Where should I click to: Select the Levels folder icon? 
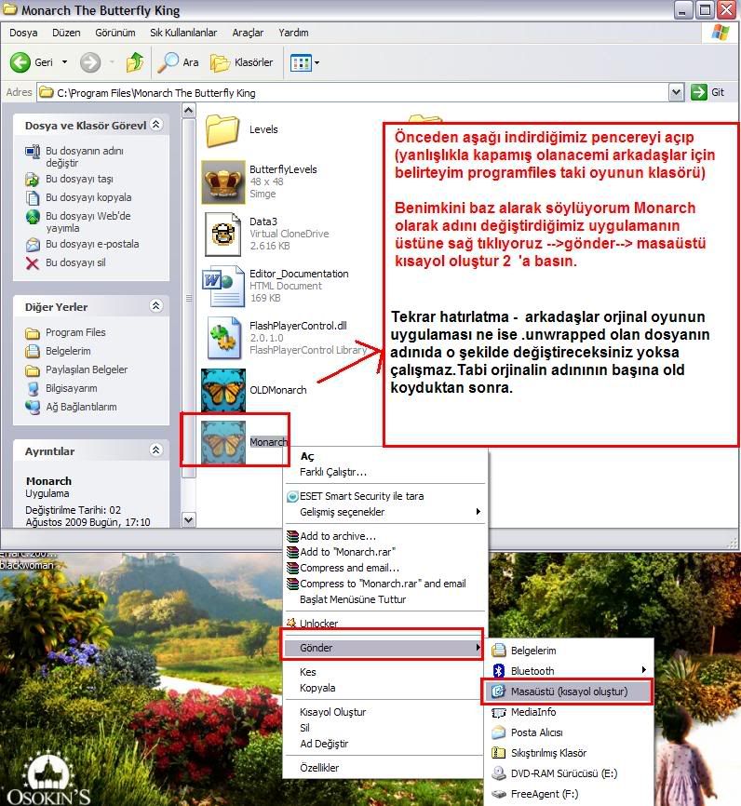[222, 129]
